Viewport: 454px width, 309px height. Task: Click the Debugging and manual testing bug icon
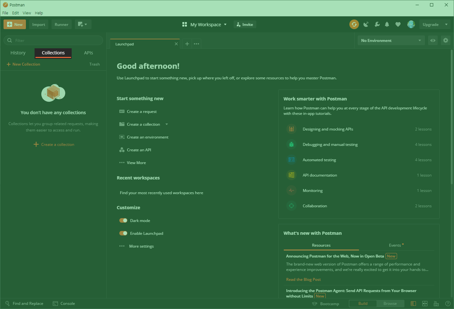(x=291, y=145)
